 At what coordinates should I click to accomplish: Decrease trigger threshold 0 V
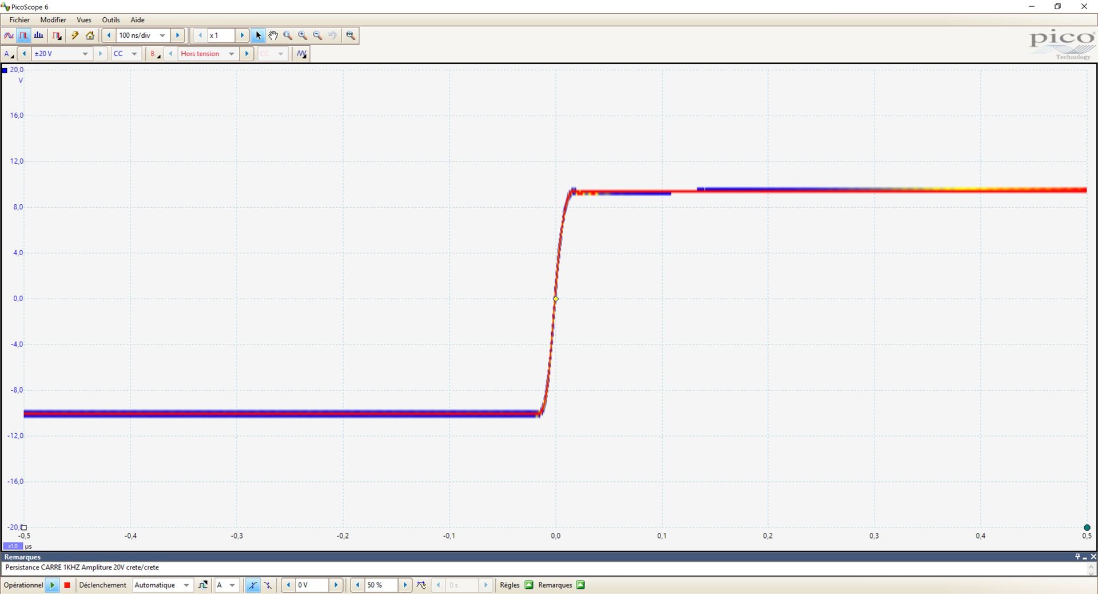[x=288, y=585]
